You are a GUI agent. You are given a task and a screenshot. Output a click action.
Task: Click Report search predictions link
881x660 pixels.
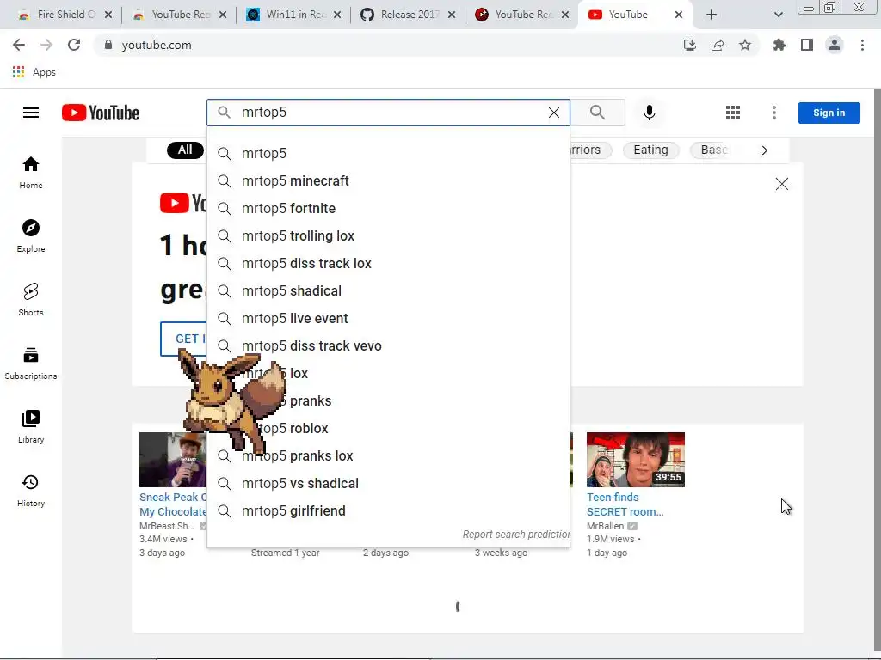tap(516, 535)
